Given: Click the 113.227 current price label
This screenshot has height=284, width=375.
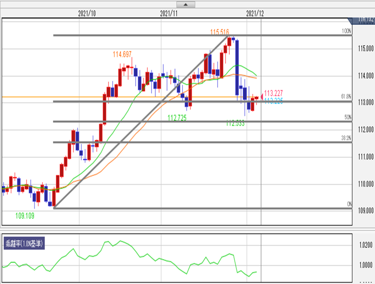Looking at the screenshot, I should pyautogui.click(x=274, y=93).
